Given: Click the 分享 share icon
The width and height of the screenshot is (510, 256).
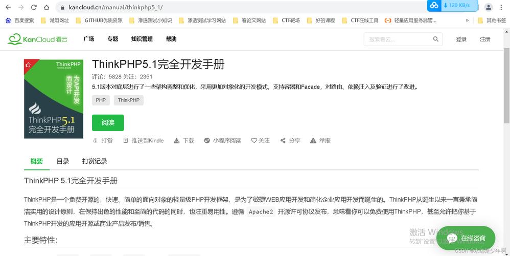Looking at the screenshot, I should [x=283, y=140].
